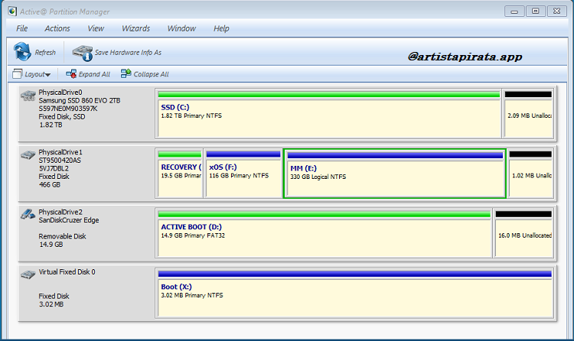Select the xOS (F:) partition
The width and height of the screenshot is (574, 341).
243,177
